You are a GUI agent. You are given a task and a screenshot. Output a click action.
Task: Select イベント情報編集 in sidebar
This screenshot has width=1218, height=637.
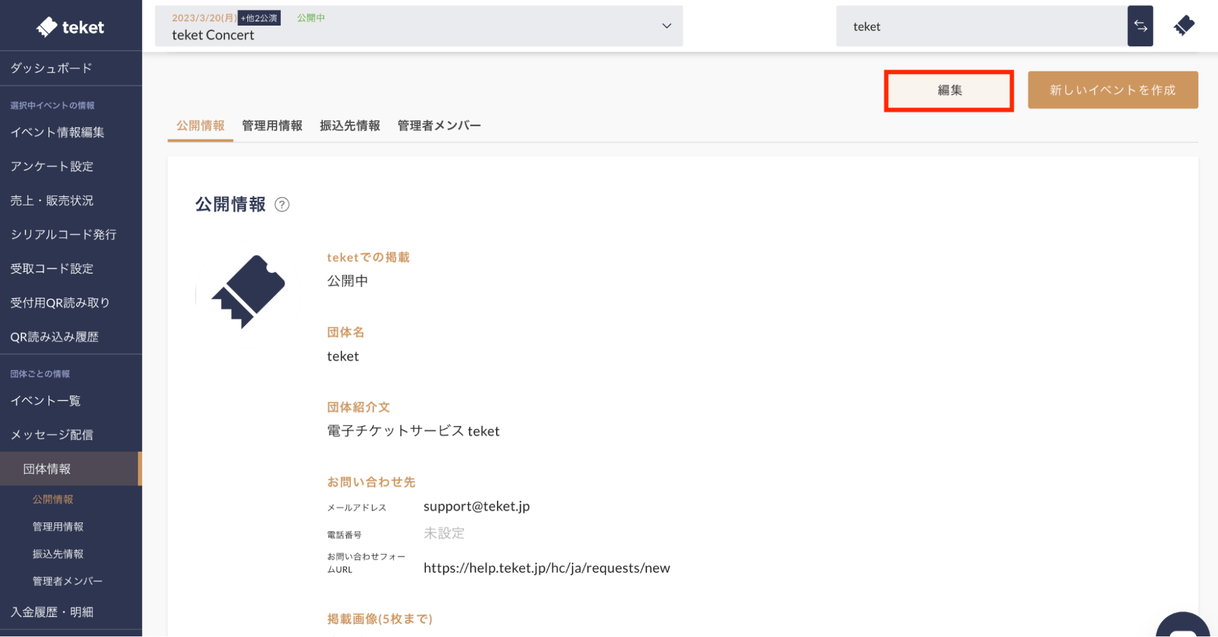tap(57, 132)
